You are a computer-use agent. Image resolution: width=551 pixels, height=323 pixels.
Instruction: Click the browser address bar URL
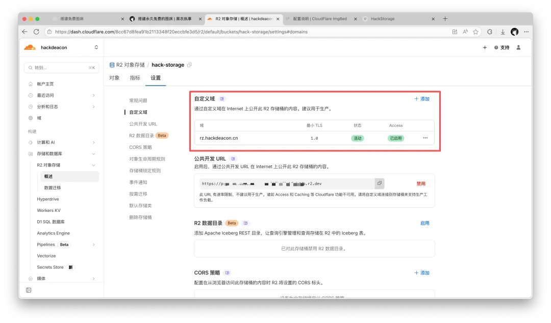coord(181,32)
